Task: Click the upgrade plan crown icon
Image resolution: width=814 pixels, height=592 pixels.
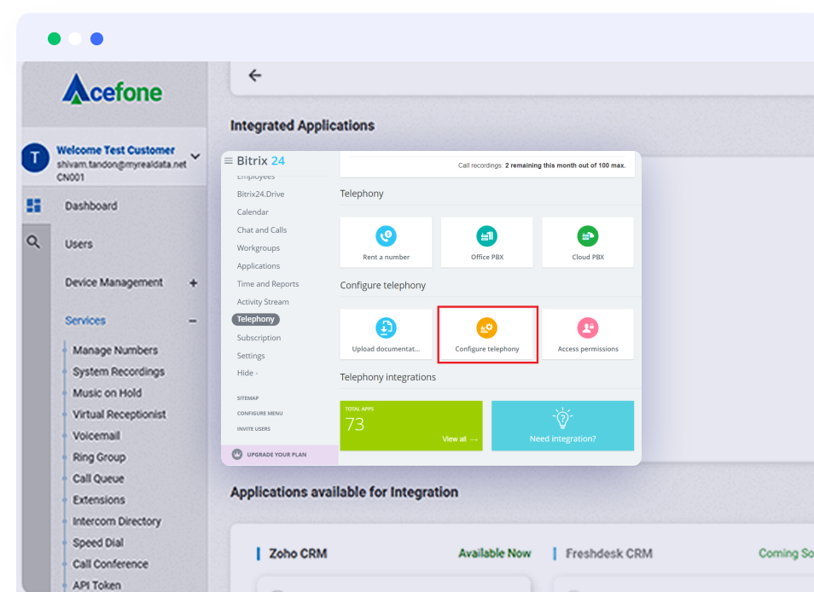Action: [x=237, y=454]
